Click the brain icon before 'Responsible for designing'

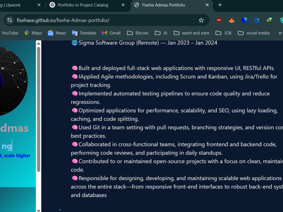click(x=74, y=178)
